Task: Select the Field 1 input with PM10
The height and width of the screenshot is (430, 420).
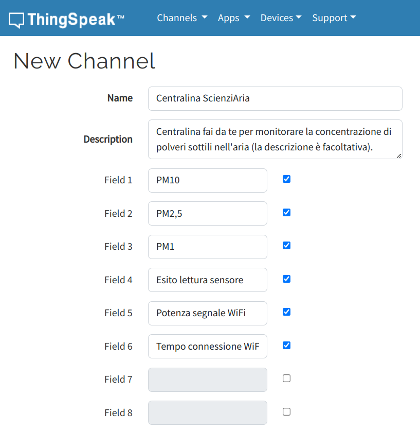Action: tap(208, 180)
